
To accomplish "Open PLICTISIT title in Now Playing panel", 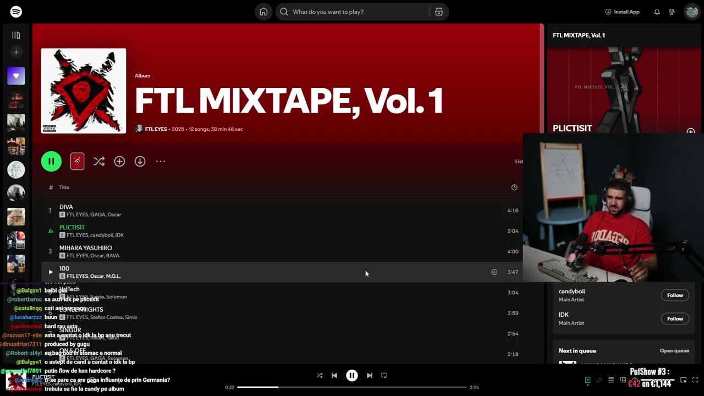I will click(572, 128).
